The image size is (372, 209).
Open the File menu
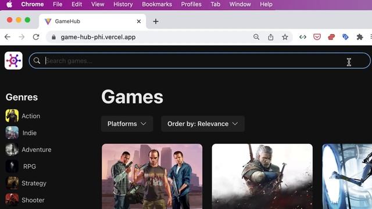(x=58, y=4)
